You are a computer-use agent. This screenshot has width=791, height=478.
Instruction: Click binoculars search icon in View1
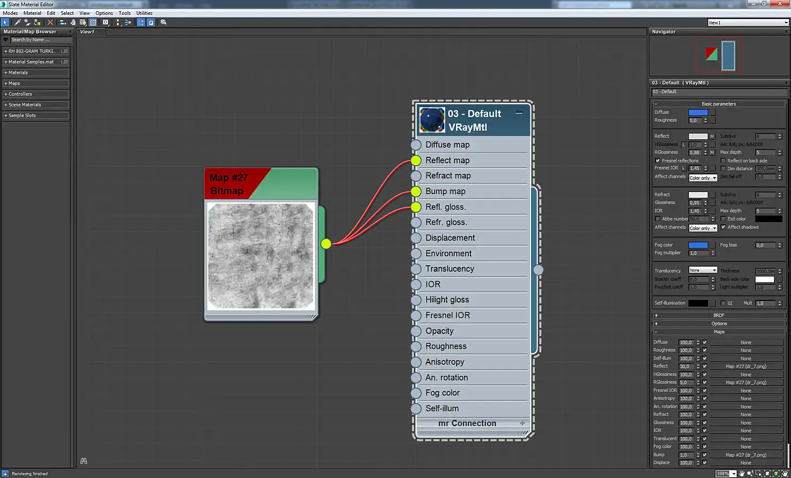coord(83,461)
